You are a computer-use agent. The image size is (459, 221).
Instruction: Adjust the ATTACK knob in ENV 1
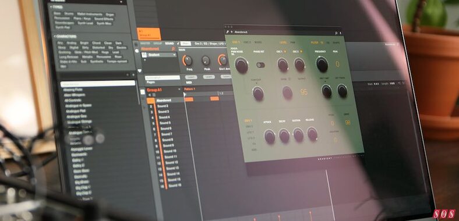[x=269, y=137]
